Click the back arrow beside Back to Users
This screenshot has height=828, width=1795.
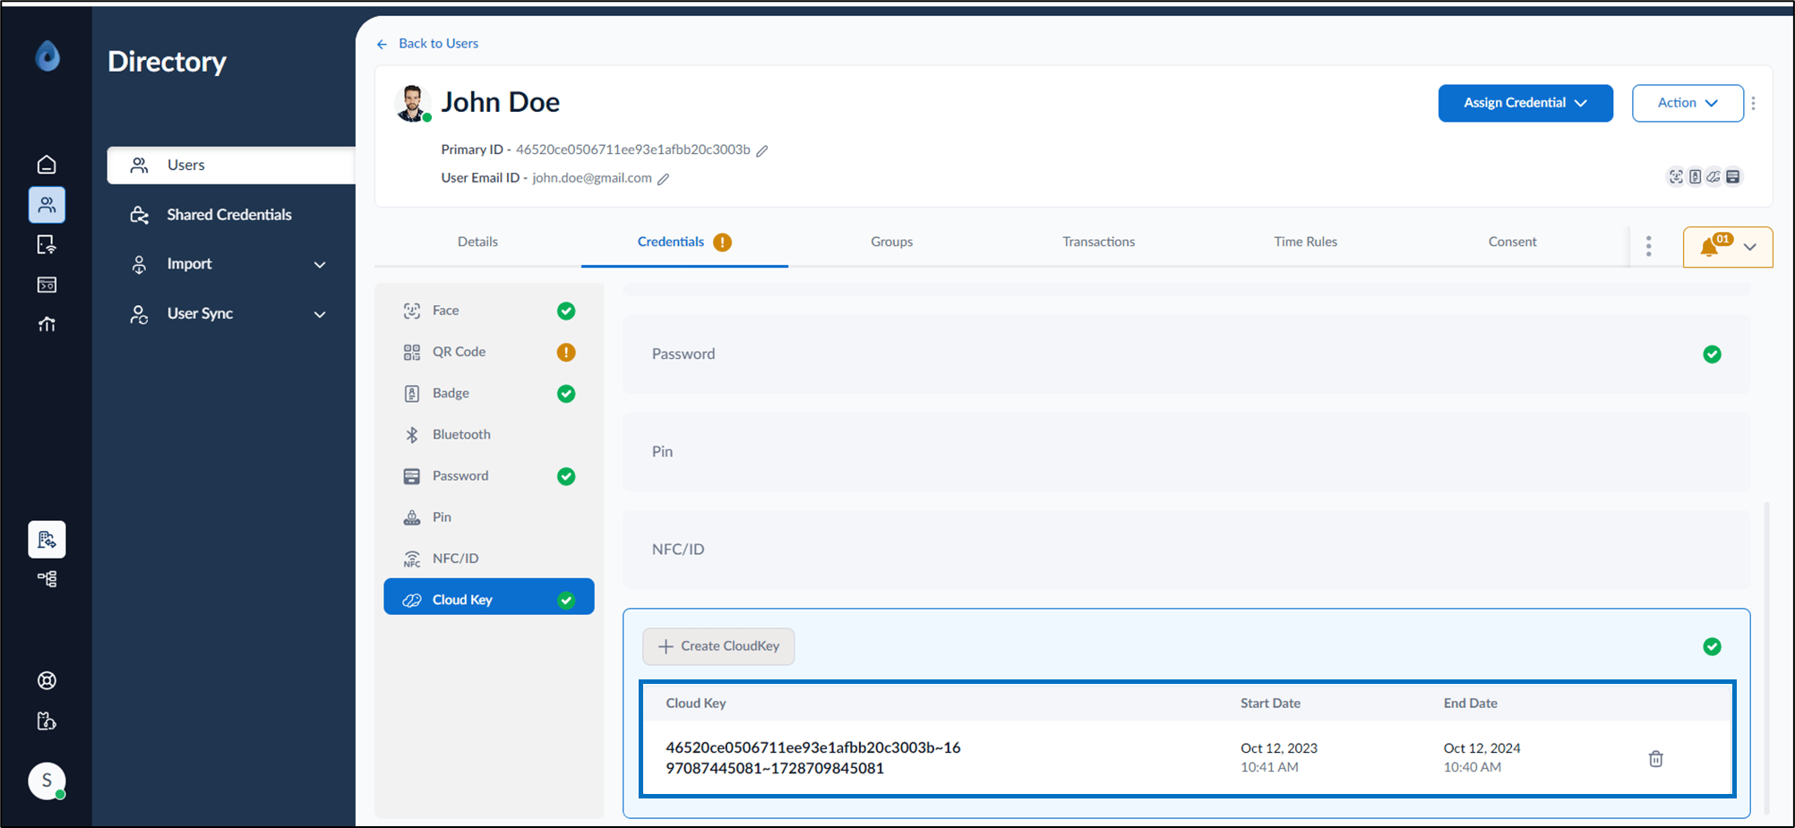click(382, 44)
